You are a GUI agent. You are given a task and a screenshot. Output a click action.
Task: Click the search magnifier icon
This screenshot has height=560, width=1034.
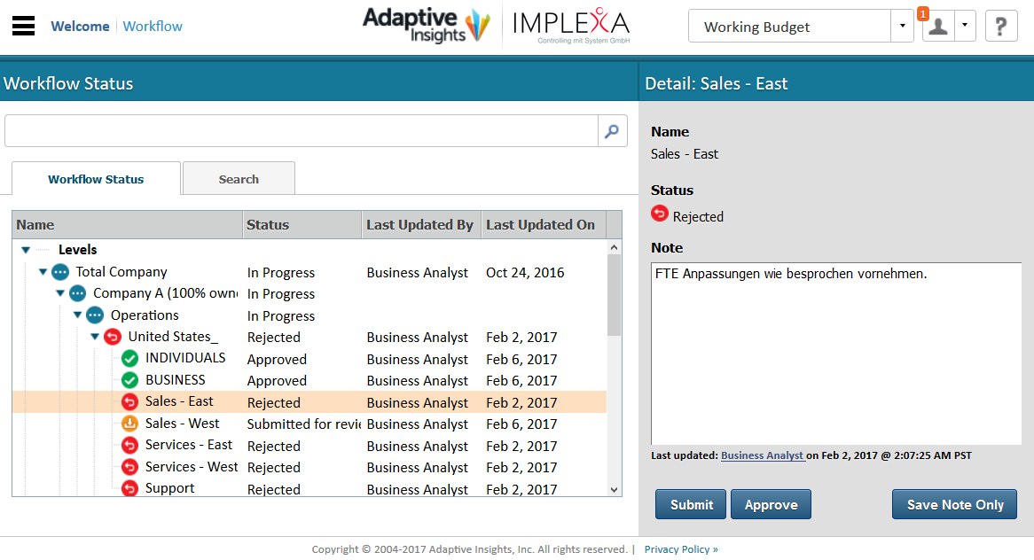tap(612, 131)
